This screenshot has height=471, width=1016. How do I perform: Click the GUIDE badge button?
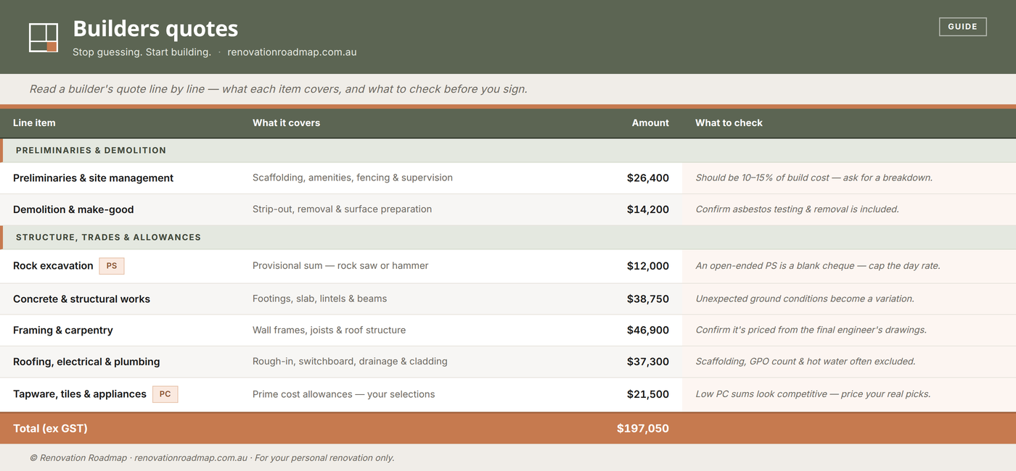tap(962, 27)
